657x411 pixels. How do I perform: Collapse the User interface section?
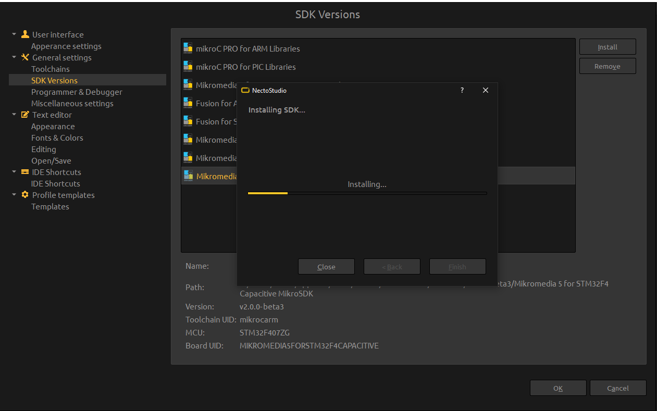click(x=14, y=34)
